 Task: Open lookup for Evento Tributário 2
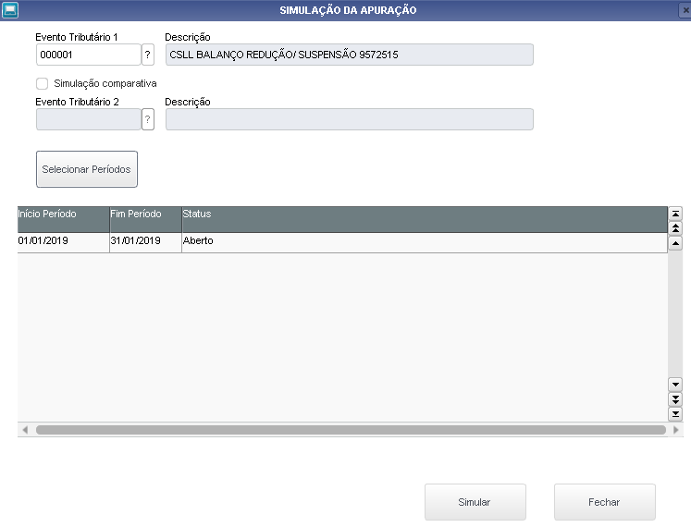coord(148,119)
